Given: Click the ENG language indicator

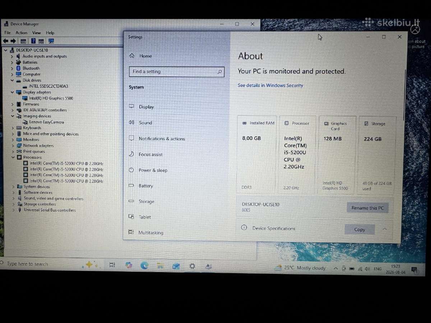Looking at the screenshot, I should [377, 269].
